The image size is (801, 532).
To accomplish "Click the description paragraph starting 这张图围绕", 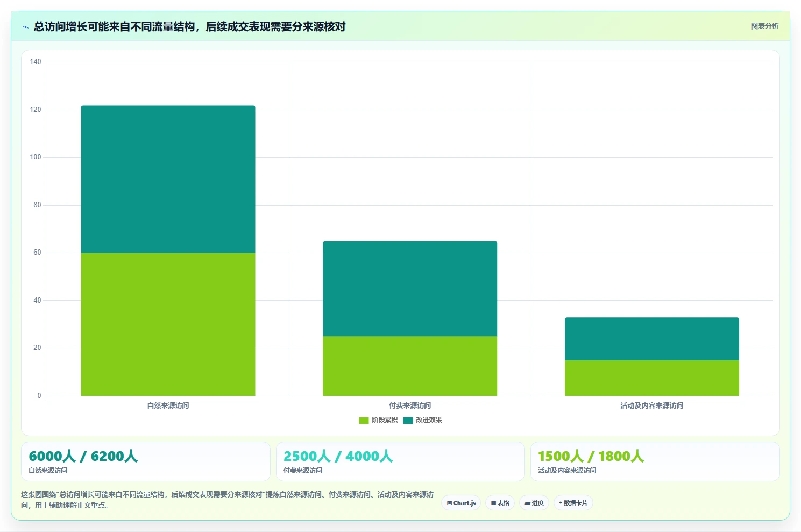I will pyautogui.click(x=227, y=500).
